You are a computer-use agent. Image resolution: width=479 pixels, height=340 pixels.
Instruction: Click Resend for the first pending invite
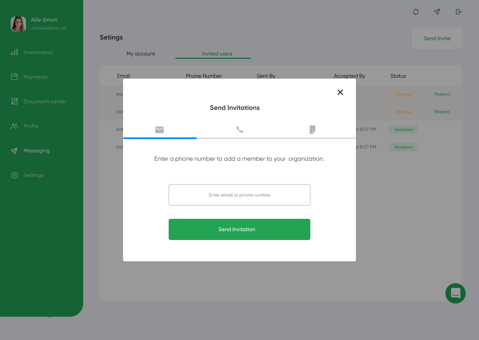pos(442,94)
